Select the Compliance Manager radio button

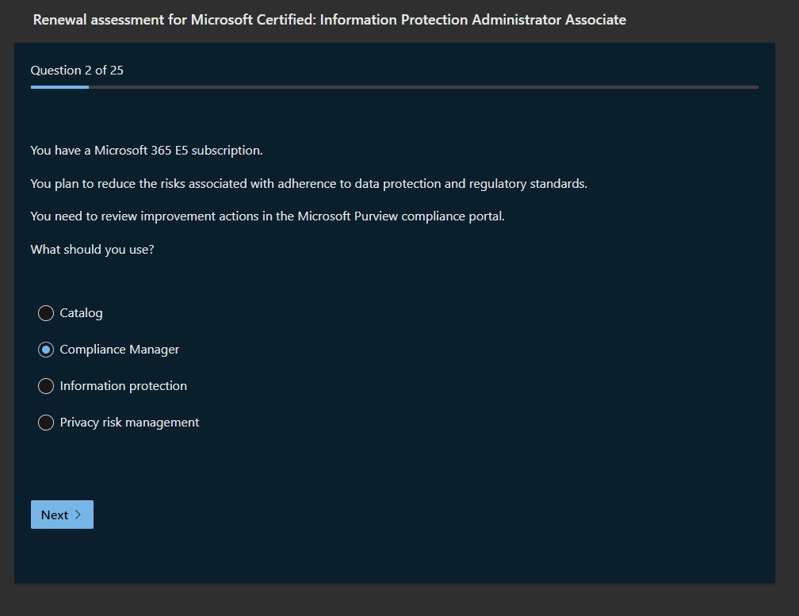[46, 350]
